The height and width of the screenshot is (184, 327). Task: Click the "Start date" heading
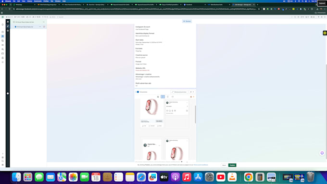click(139, 40)
